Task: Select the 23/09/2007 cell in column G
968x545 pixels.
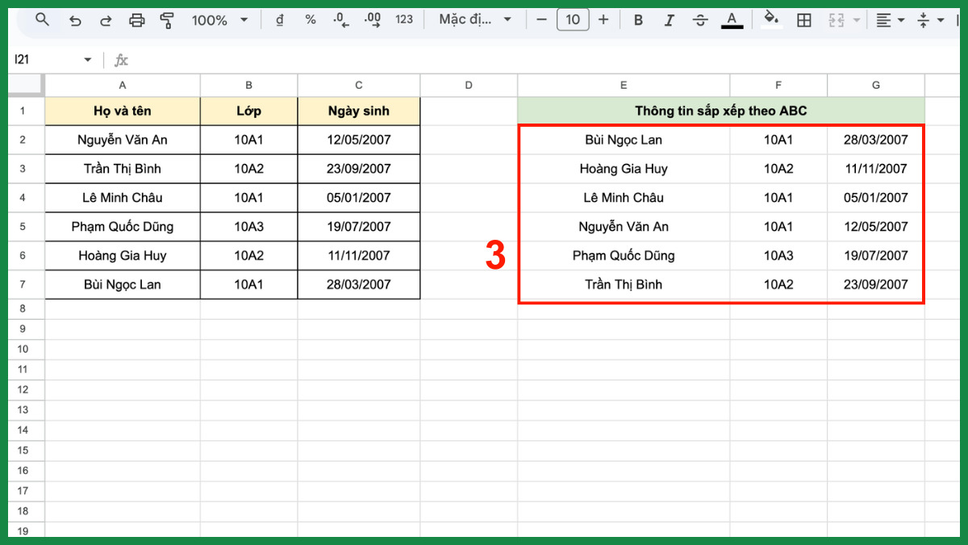Action: 875,284
